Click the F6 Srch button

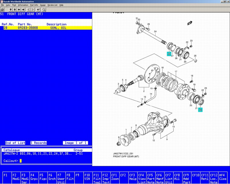(x=52, y=178)
